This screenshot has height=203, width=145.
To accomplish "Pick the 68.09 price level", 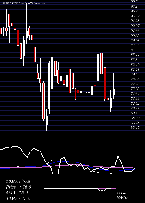I will coord(135,118).
